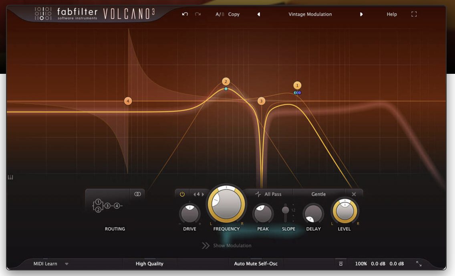
Task: Click the PEAK knob
Action: tap(263, 213)
